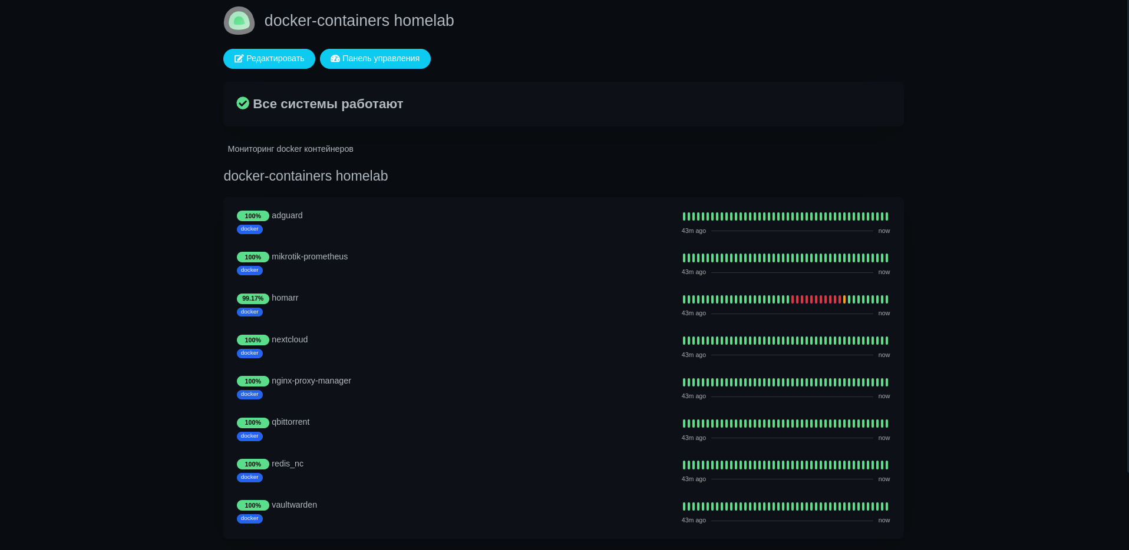Viewport: 1129px width, 550px height.
Task: Click qbittorrent's heartbeat bar
Action: (x=785, y=424)
